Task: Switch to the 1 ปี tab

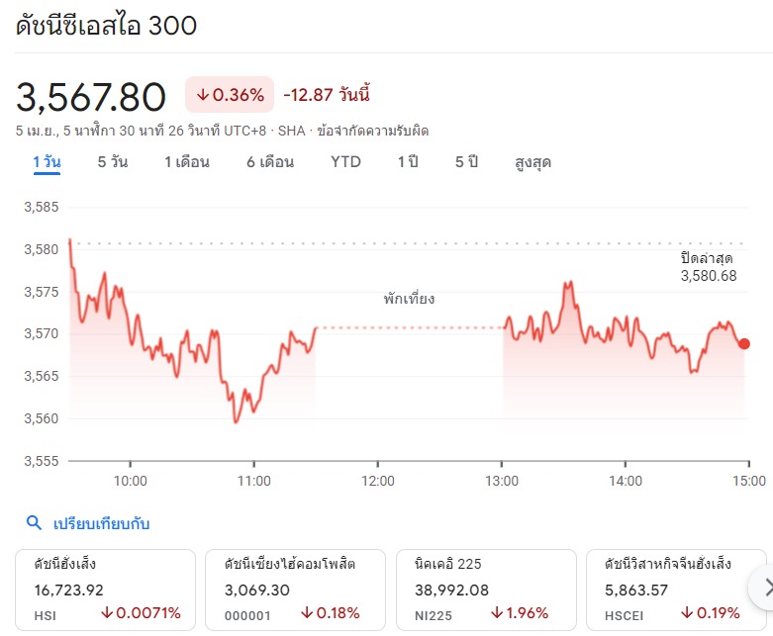Action: point(408,162)
